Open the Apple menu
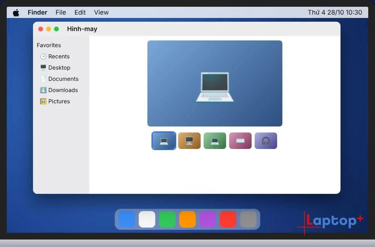Viewport: 375px width, 247px height. pos(16,13)
